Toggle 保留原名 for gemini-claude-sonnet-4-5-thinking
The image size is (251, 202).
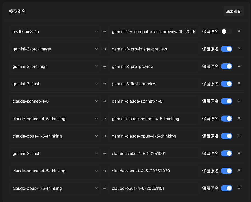226,119
